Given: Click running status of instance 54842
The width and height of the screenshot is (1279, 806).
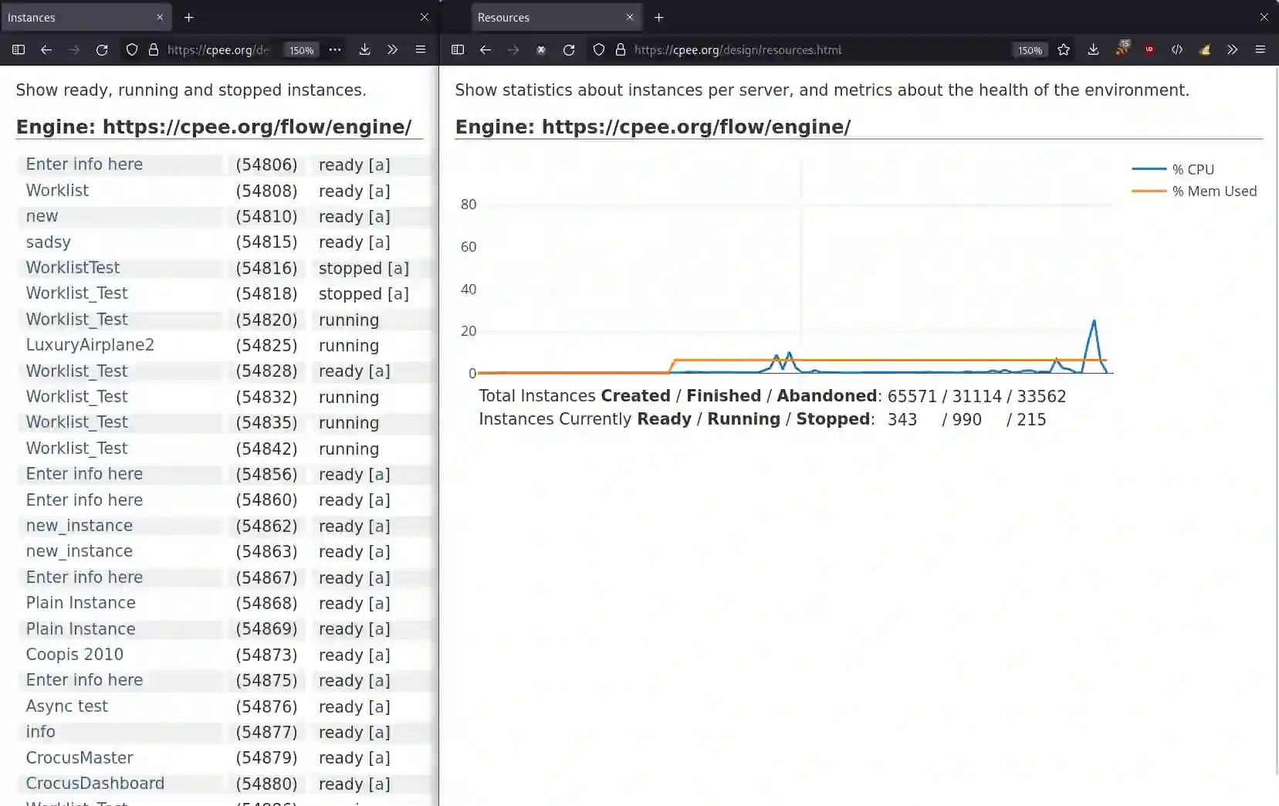Looking at the screenshot, I should [x=349, y=449].
